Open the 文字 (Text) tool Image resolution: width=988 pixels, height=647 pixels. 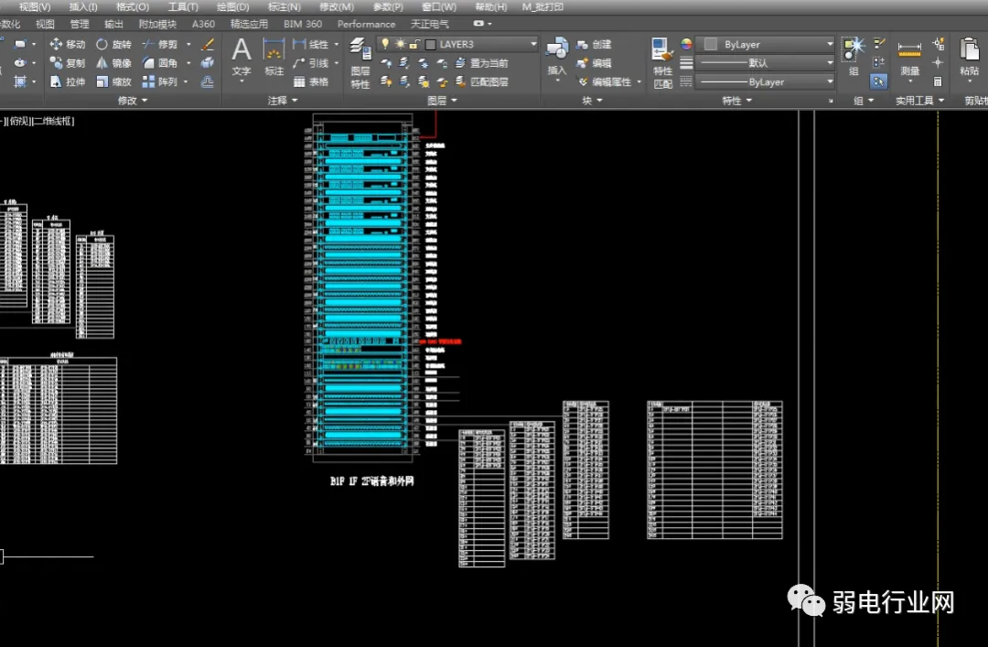(242, 57)
